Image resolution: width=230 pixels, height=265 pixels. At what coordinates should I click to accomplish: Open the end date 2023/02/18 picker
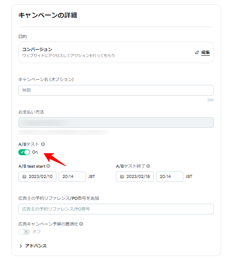135,177
